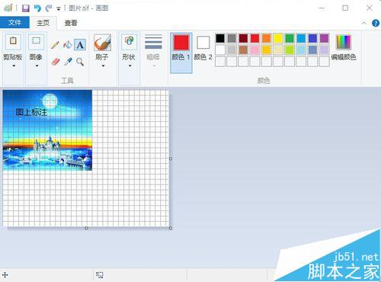Pick the dark gray color swatch
The width and height of the screenshot is (381, 282).
[232, 38]
